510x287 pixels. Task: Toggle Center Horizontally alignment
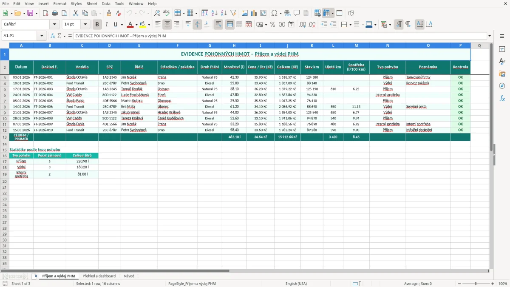tap(167, 25)
